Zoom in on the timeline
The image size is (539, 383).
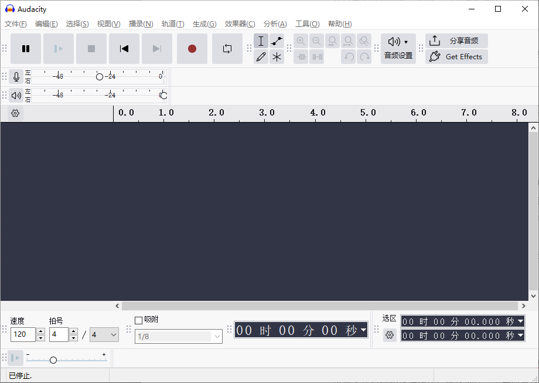coord(301,40)
